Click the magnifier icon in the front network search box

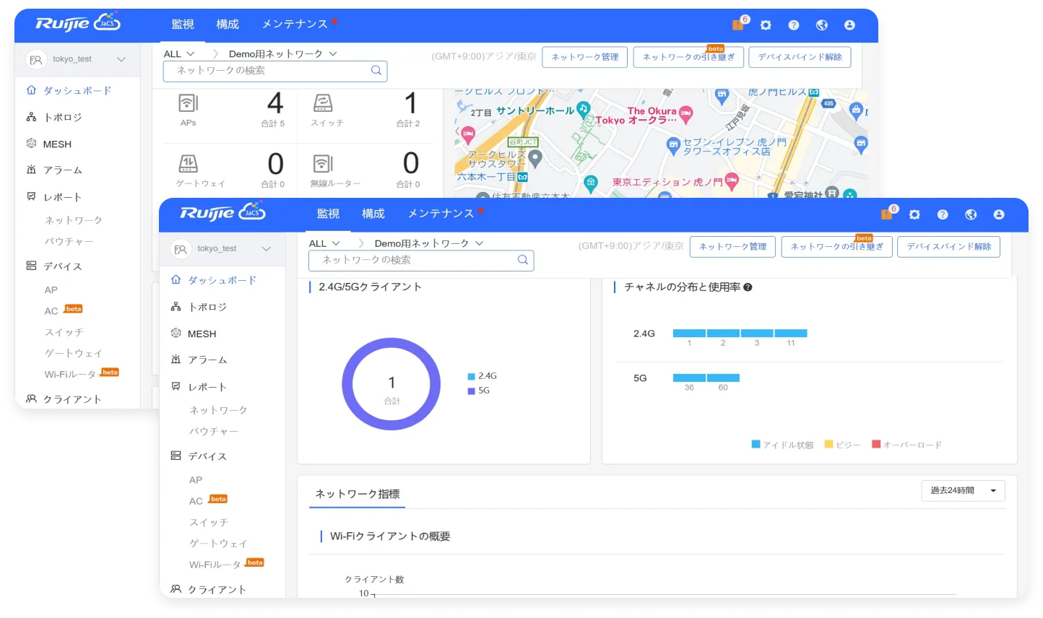(x=522, y=260)
